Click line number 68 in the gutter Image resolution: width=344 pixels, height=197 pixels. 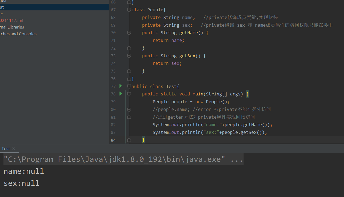tap(113, 17)
